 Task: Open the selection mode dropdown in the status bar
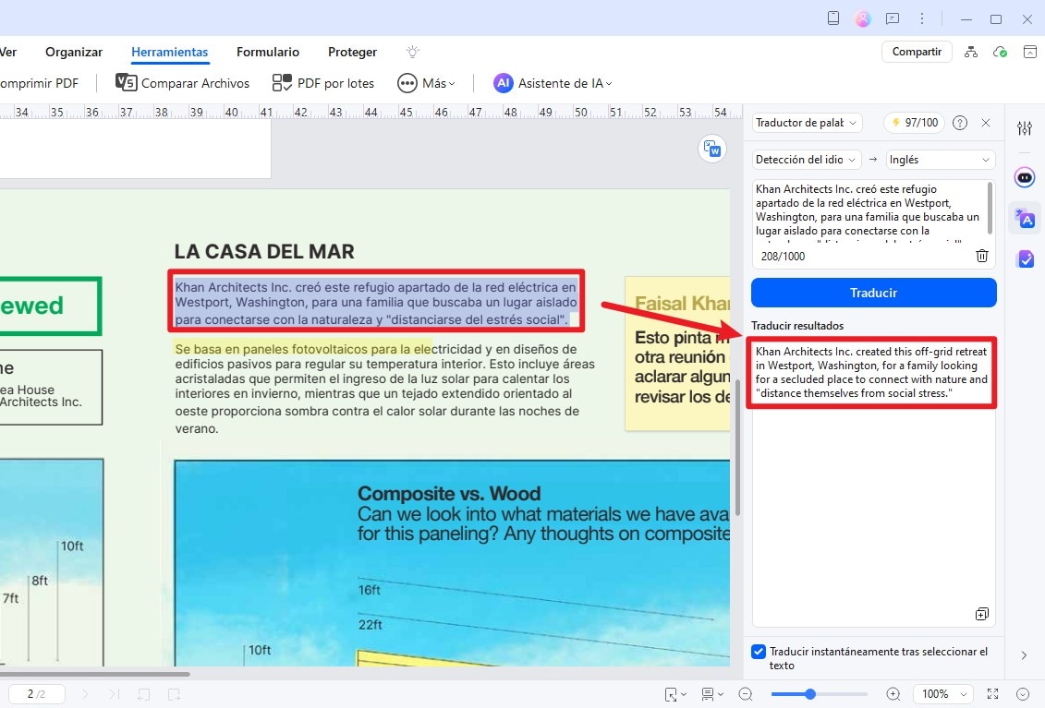click(x=675, y=694)
